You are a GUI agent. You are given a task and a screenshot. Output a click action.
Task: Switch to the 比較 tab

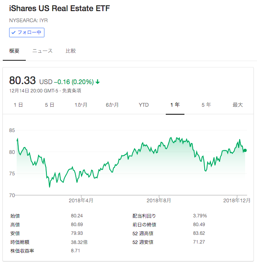pos(71,51)
